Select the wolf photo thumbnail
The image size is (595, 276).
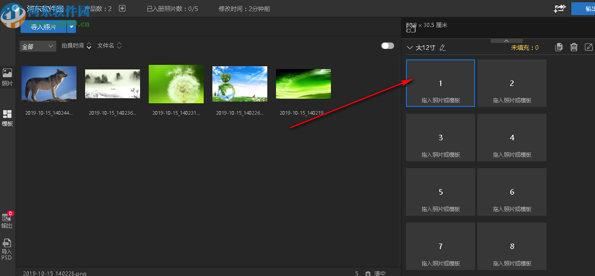click(49, 84)
